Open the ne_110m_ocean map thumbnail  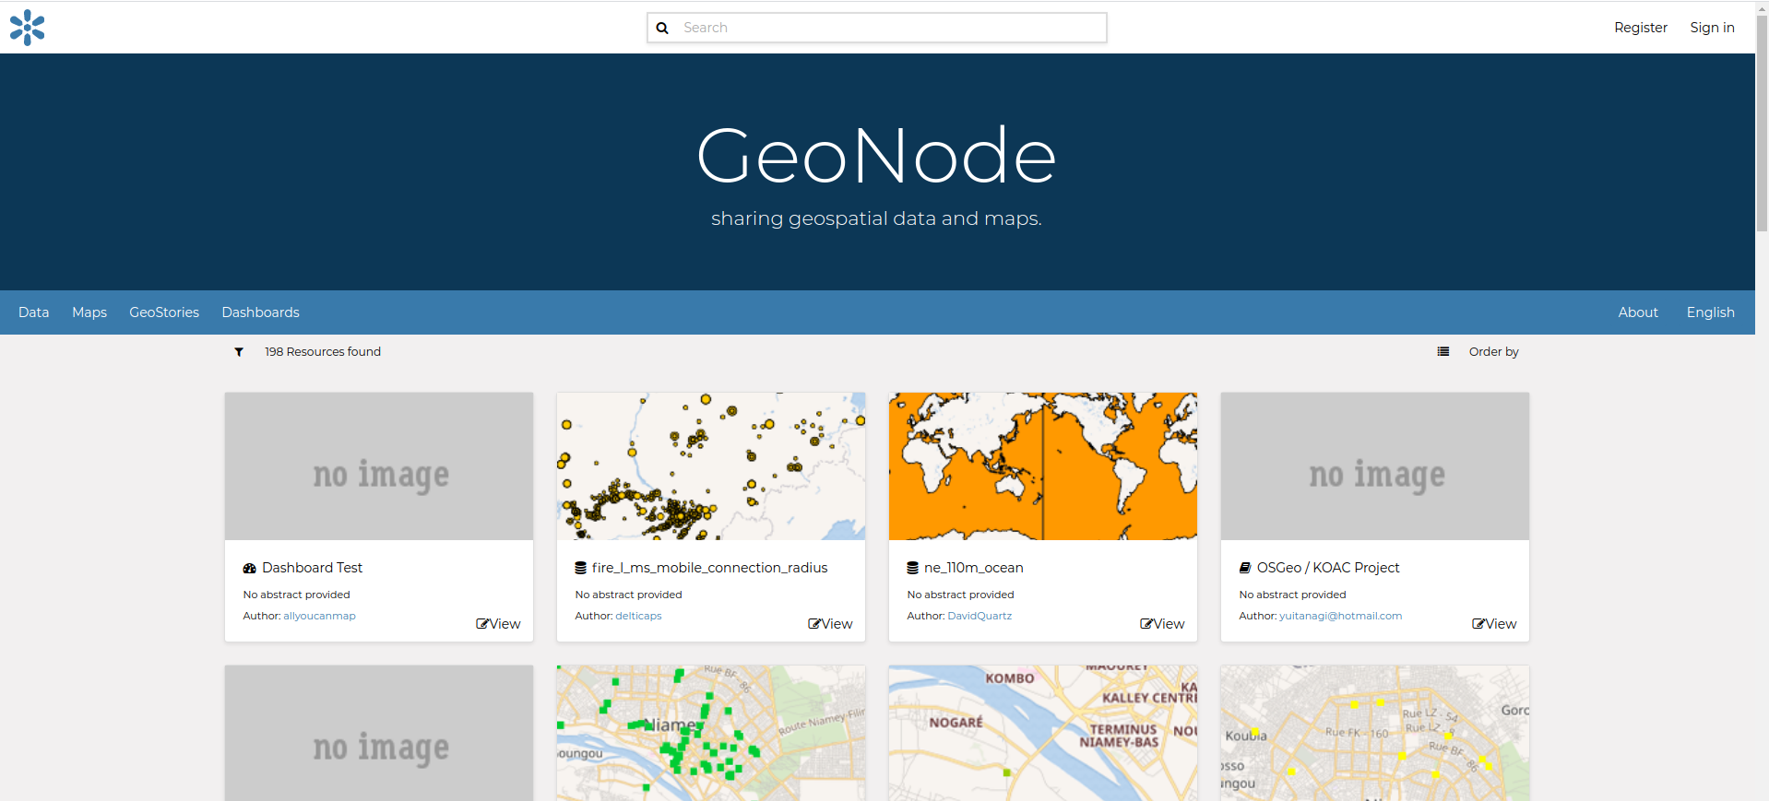point(1042,466)
